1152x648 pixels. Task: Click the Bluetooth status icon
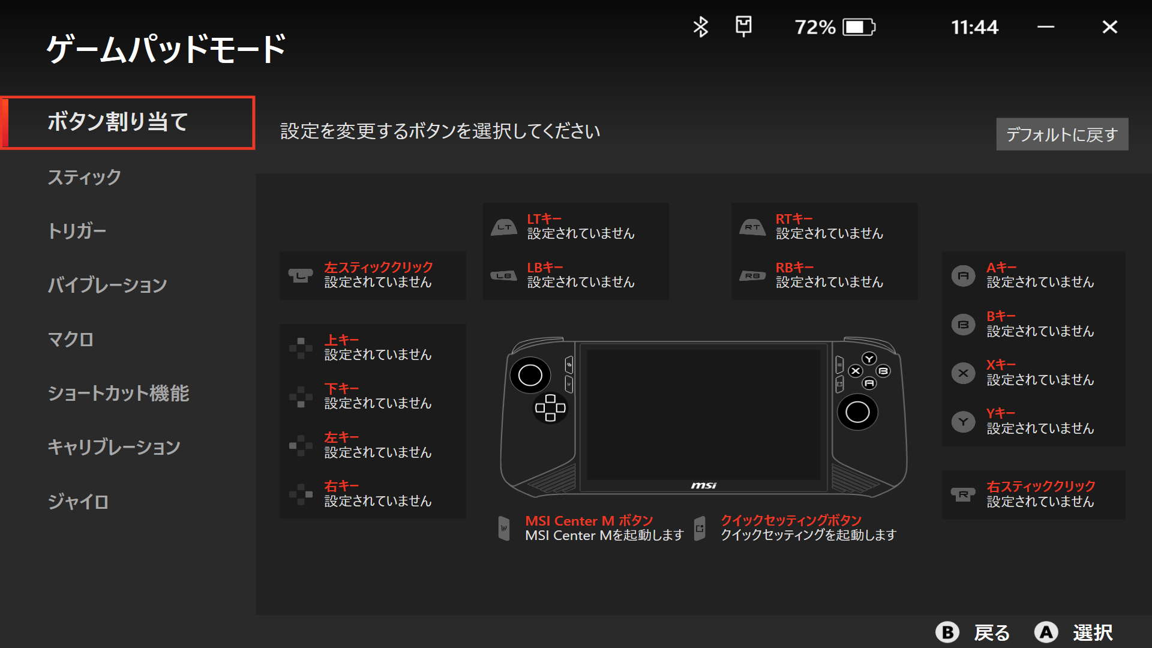700,27
